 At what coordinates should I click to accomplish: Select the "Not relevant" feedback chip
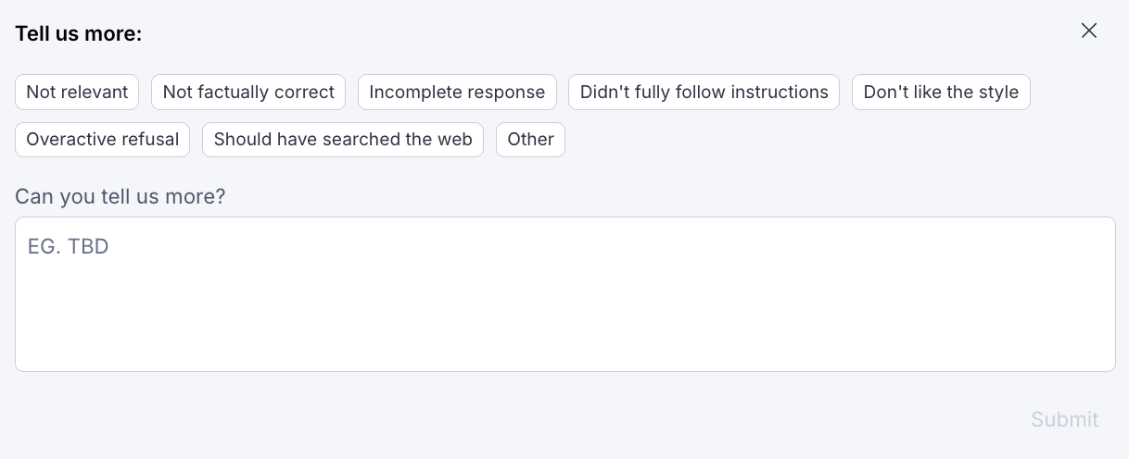pos(77,93)
